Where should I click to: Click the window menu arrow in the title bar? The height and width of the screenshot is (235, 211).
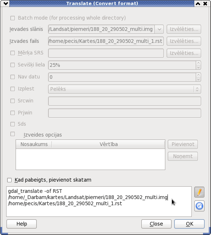click(6, 3)
